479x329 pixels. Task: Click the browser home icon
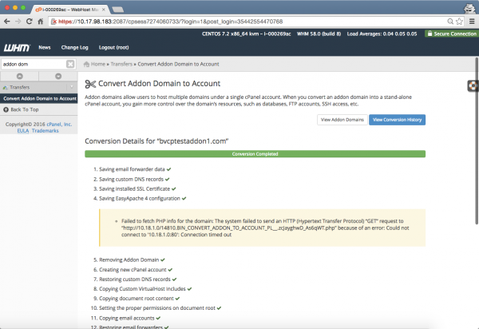click(x=41, y=22)
